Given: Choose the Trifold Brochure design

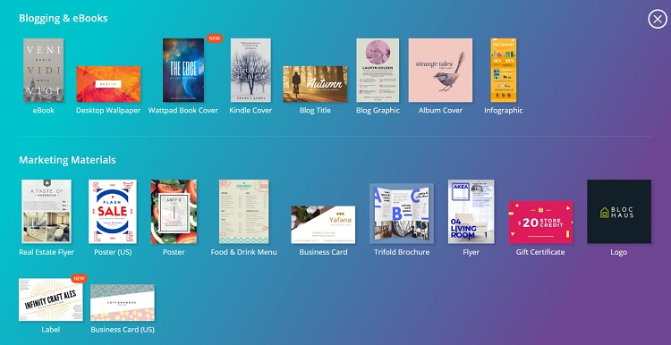Looking at the screenshot, I should pos(402,214).
